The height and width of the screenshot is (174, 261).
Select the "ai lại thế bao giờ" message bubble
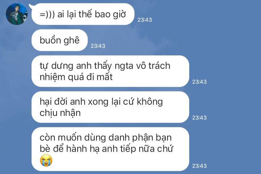[83, 14]
